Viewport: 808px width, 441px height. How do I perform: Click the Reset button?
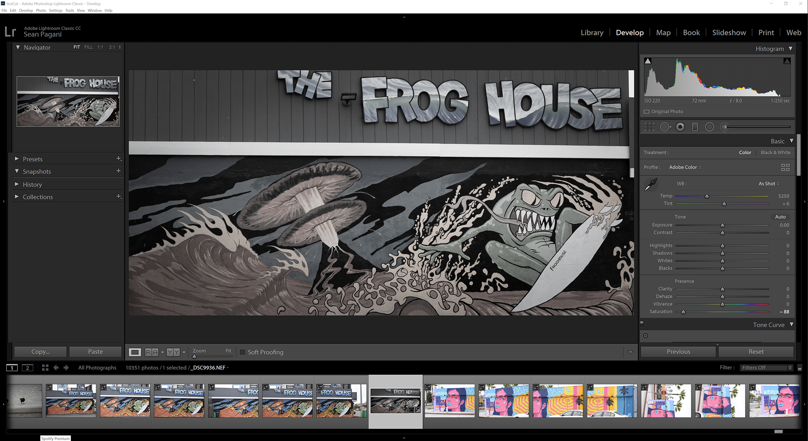[756, 352]
